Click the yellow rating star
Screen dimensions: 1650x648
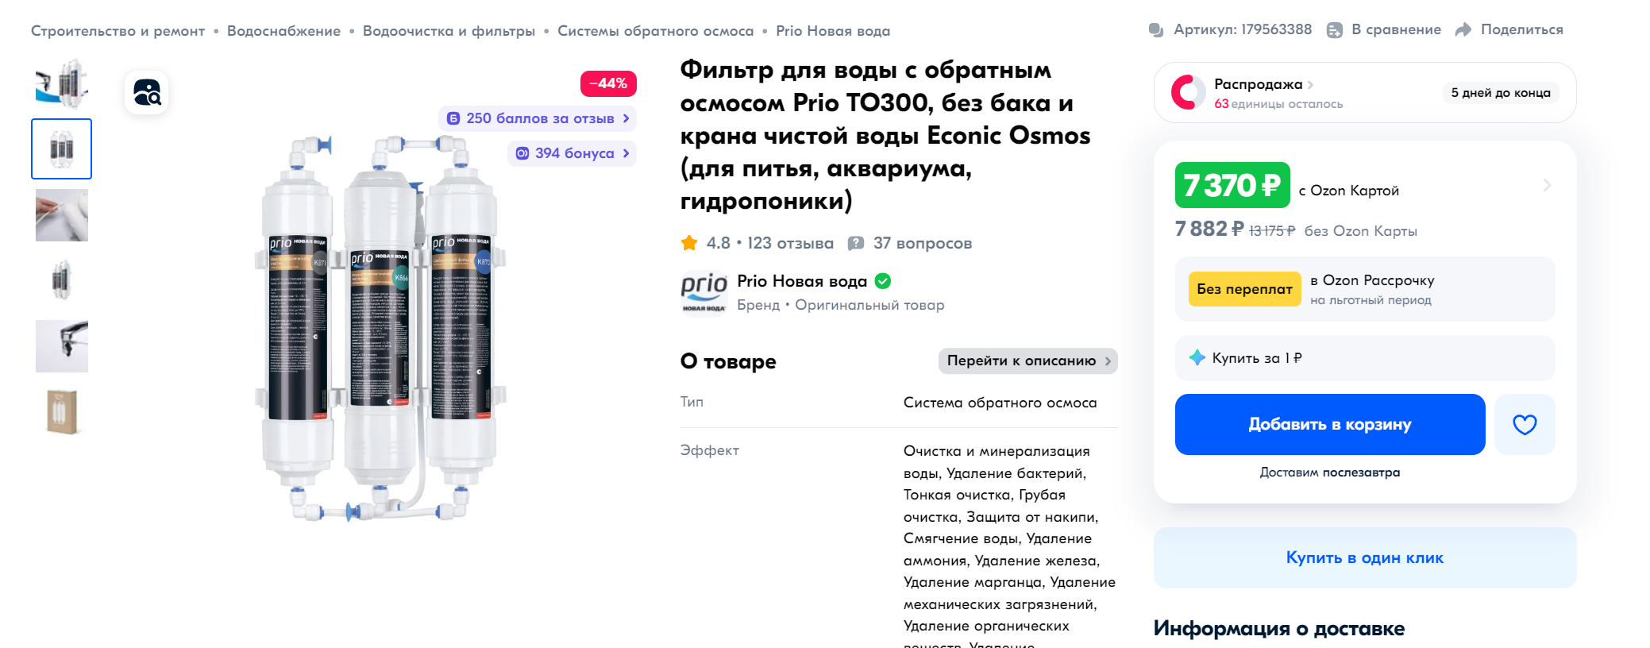[x=689, y=243]
